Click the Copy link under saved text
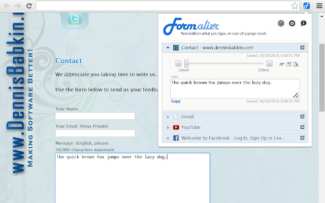This screenshot has width=325, height=203. tap(176, 101)
